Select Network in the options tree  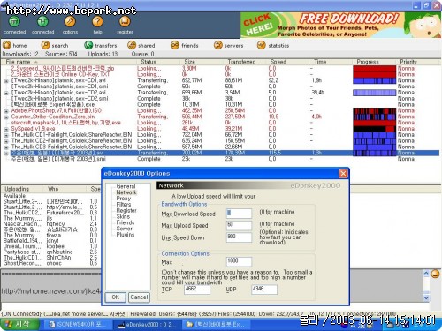[126, 192]
